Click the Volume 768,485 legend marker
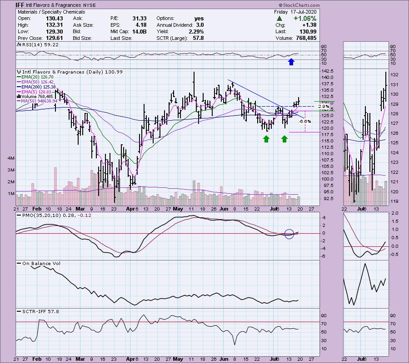The height and width of the screenshot is (363, 409). 19,96
